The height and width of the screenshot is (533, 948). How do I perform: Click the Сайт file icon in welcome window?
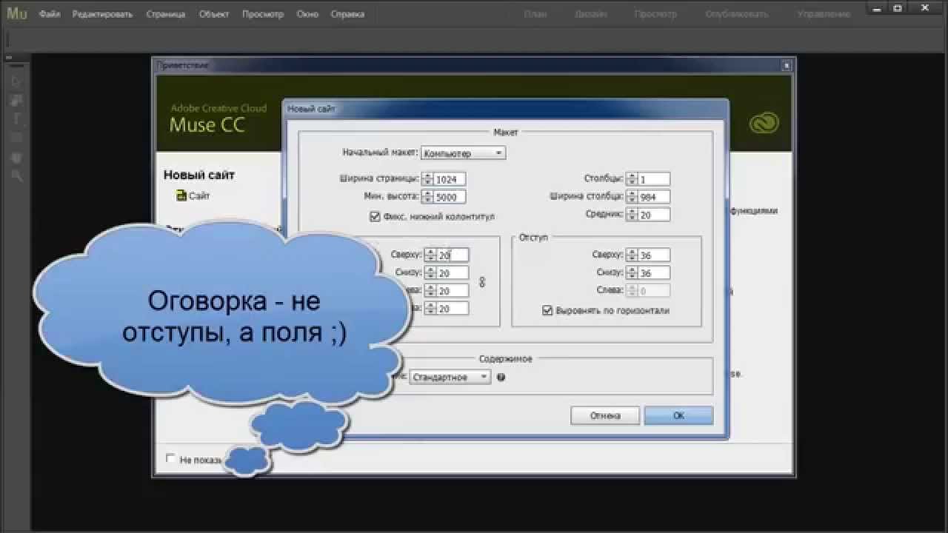tap(181, 195)
